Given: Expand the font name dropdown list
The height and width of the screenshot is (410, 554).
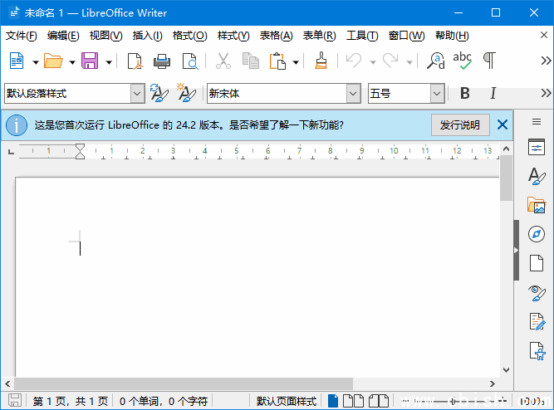Looking at the screenshot, I should [354, 94].
